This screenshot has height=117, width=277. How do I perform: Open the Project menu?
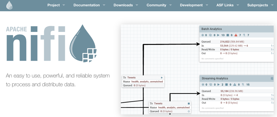(x=56, y=5)
